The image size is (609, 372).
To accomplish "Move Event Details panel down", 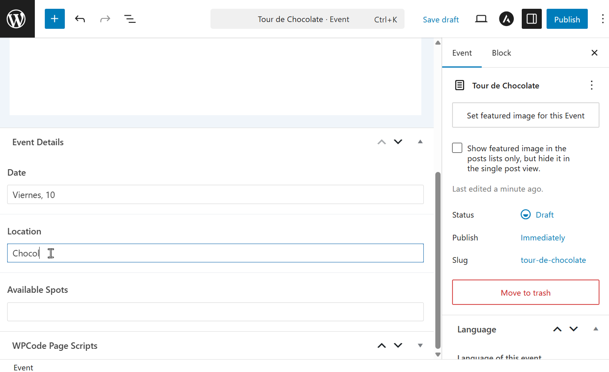I will click(x=398, y=142).
